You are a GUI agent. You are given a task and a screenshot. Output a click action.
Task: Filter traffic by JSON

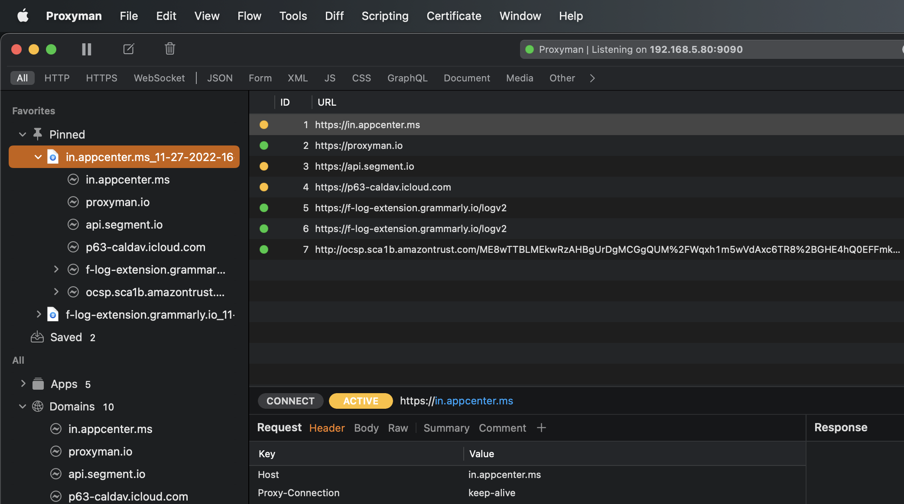[x=220, y=78]
